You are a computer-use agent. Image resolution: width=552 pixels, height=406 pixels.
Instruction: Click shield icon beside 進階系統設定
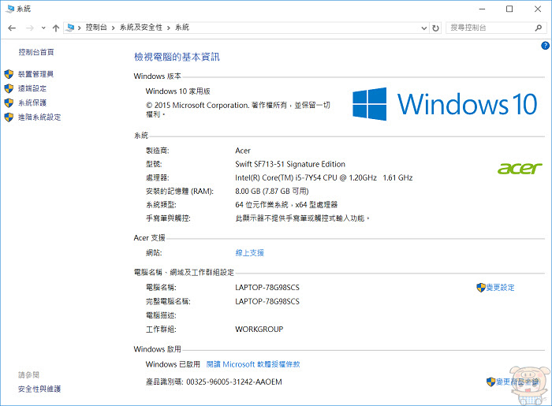pos(9,117)
